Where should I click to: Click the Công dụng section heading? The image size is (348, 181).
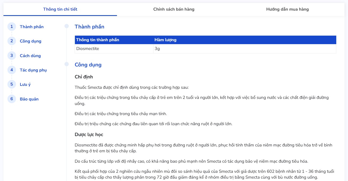[88, 65]
